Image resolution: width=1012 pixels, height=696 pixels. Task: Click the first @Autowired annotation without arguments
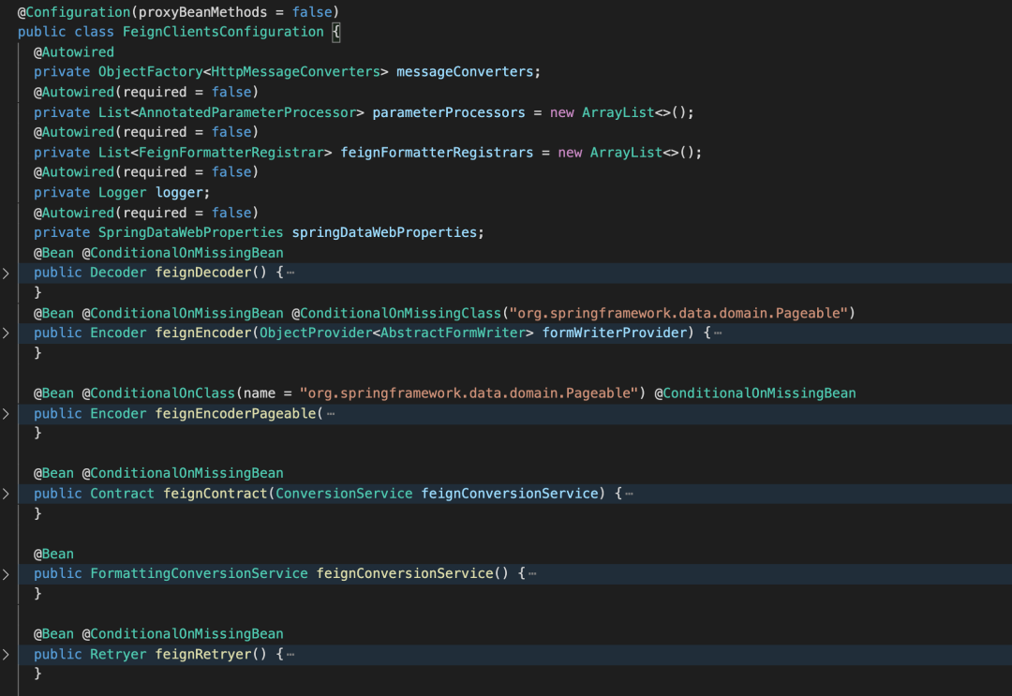tap(74, 52)
